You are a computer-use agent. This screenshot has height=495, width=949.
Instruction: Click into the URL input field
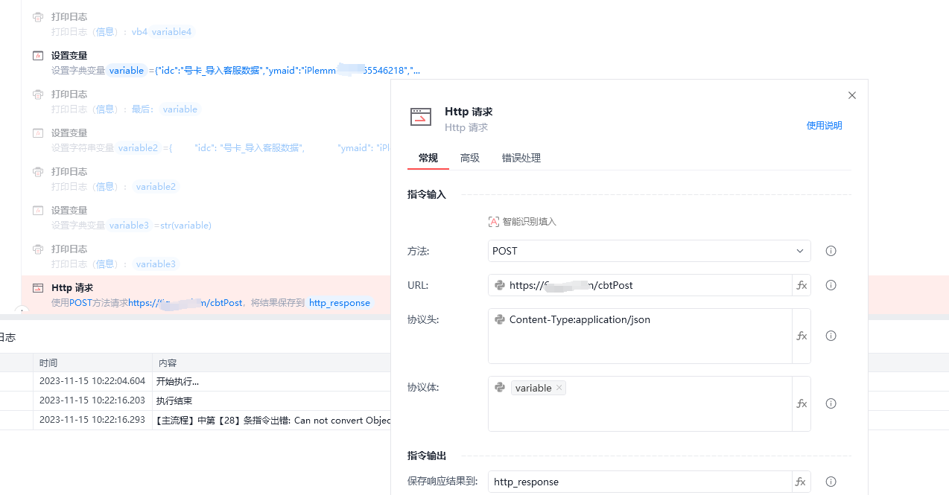pyautogui.click(x=640, y=285)
